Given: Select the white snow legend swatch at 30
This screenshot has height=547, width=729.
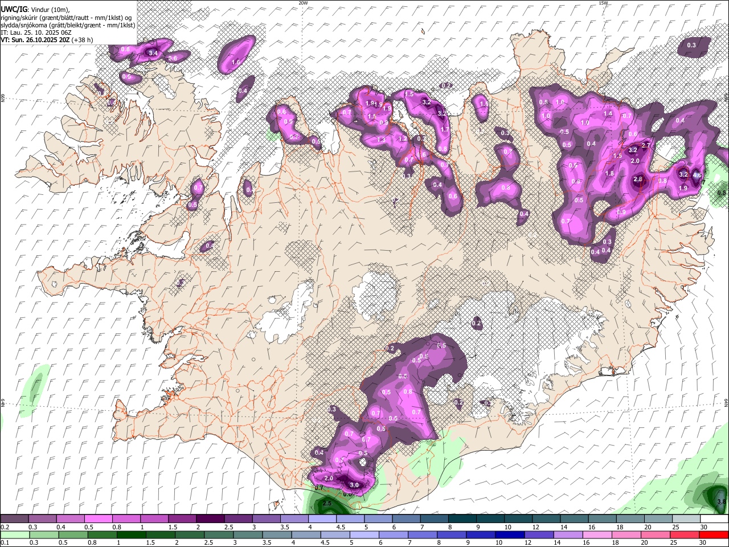Looking at the screenshot, I should click(x=714, y=519).
